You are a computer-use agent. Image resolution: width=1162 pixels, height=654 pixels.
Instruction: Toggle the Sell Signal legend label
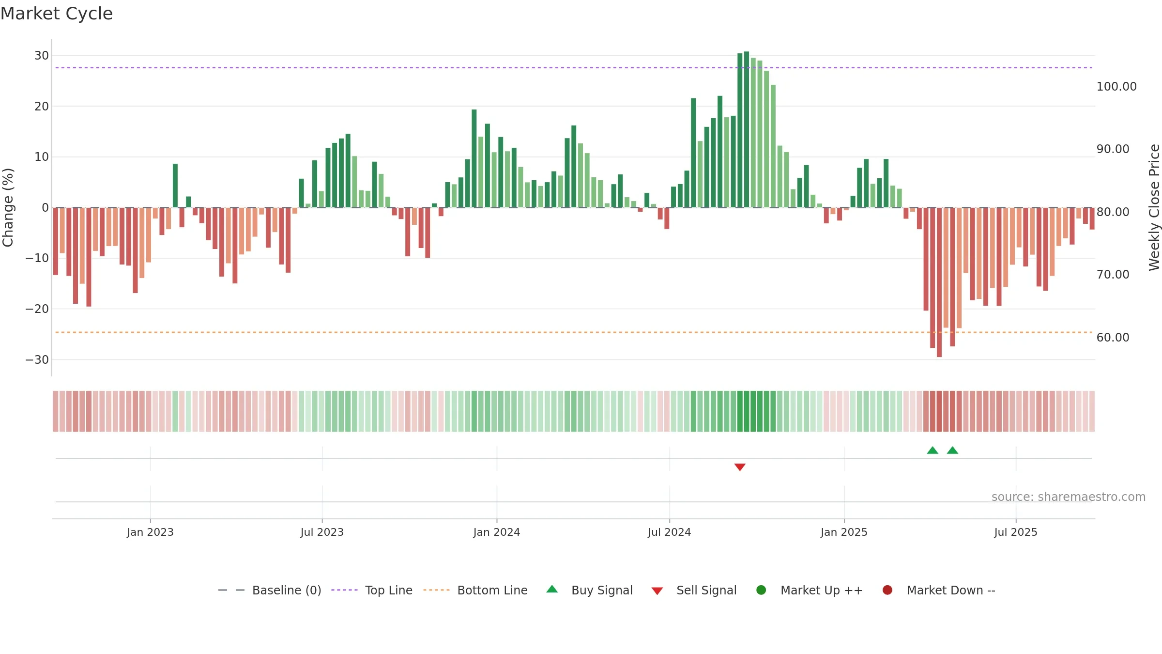tap(706, 591)
